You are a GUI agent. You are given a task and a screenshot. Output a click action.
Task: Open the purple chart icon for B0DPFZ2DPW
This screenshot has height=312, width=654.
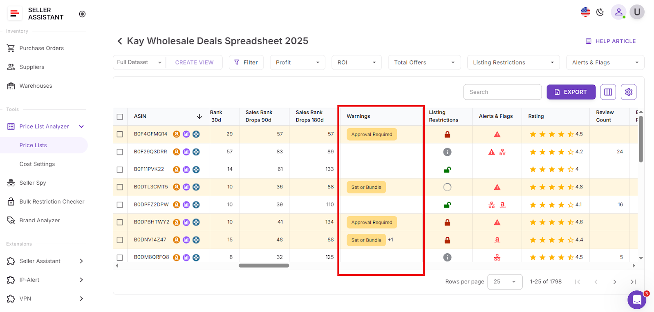click(186, 205)
